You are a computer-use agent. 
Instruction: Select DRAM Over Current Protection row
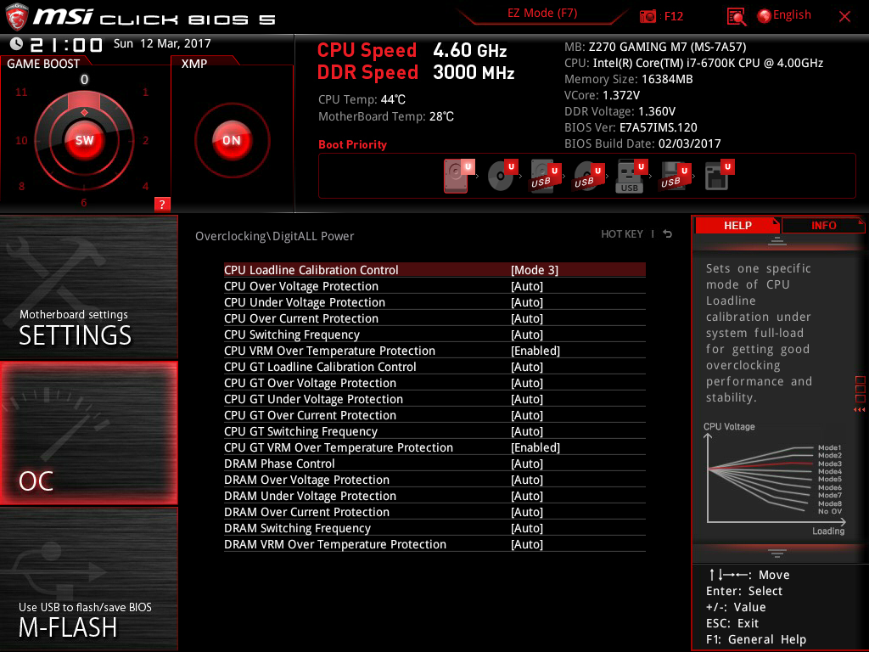click(x=434, y=511)
